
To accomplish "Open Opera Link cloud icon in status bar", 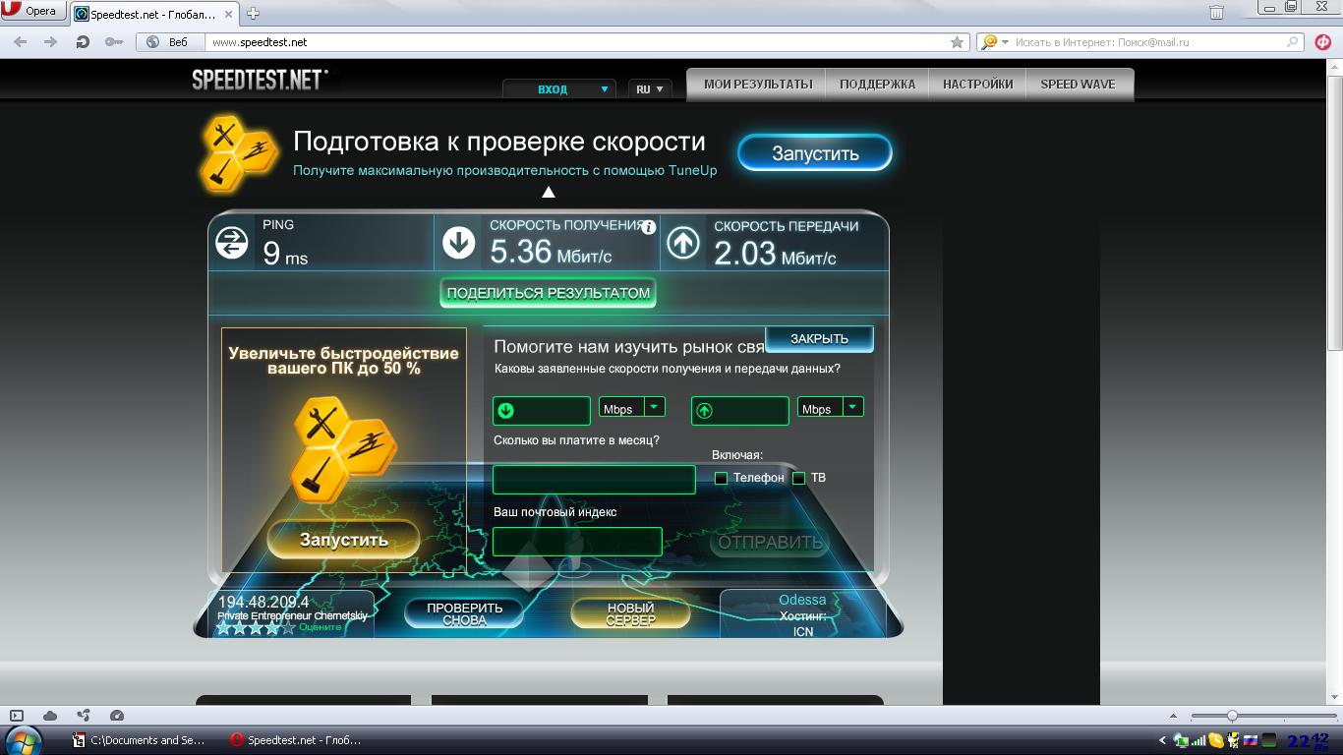I will 50,716.
